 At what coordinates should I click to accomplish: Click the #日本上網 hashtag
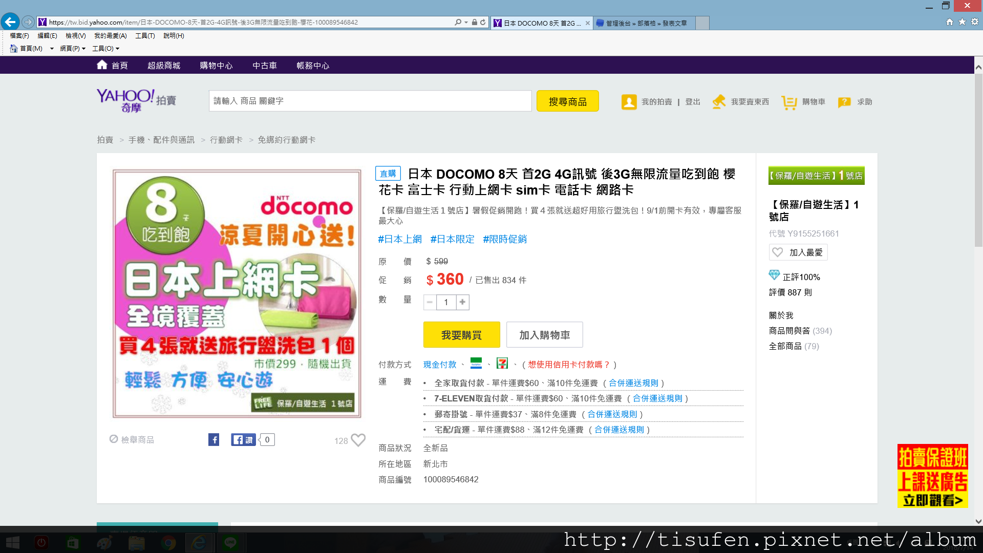(400, 239)
